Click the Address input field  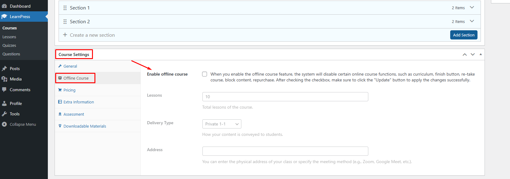tap(285, 151)
